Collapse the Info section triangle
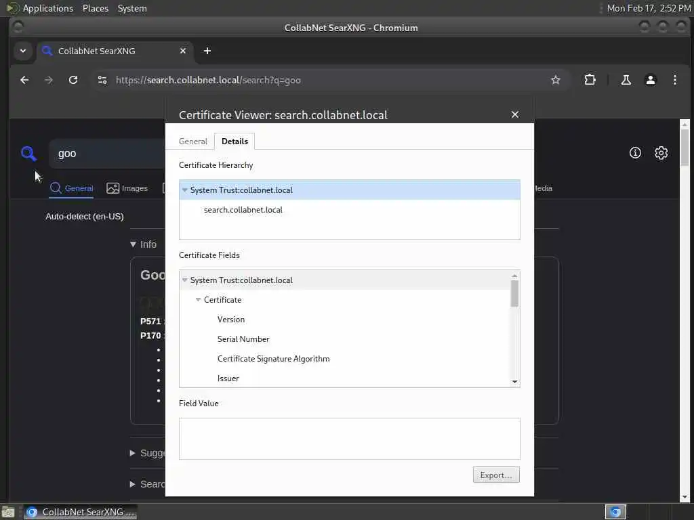Image resolution: width=694 pixels, height=520 pixels. (133, 244)
